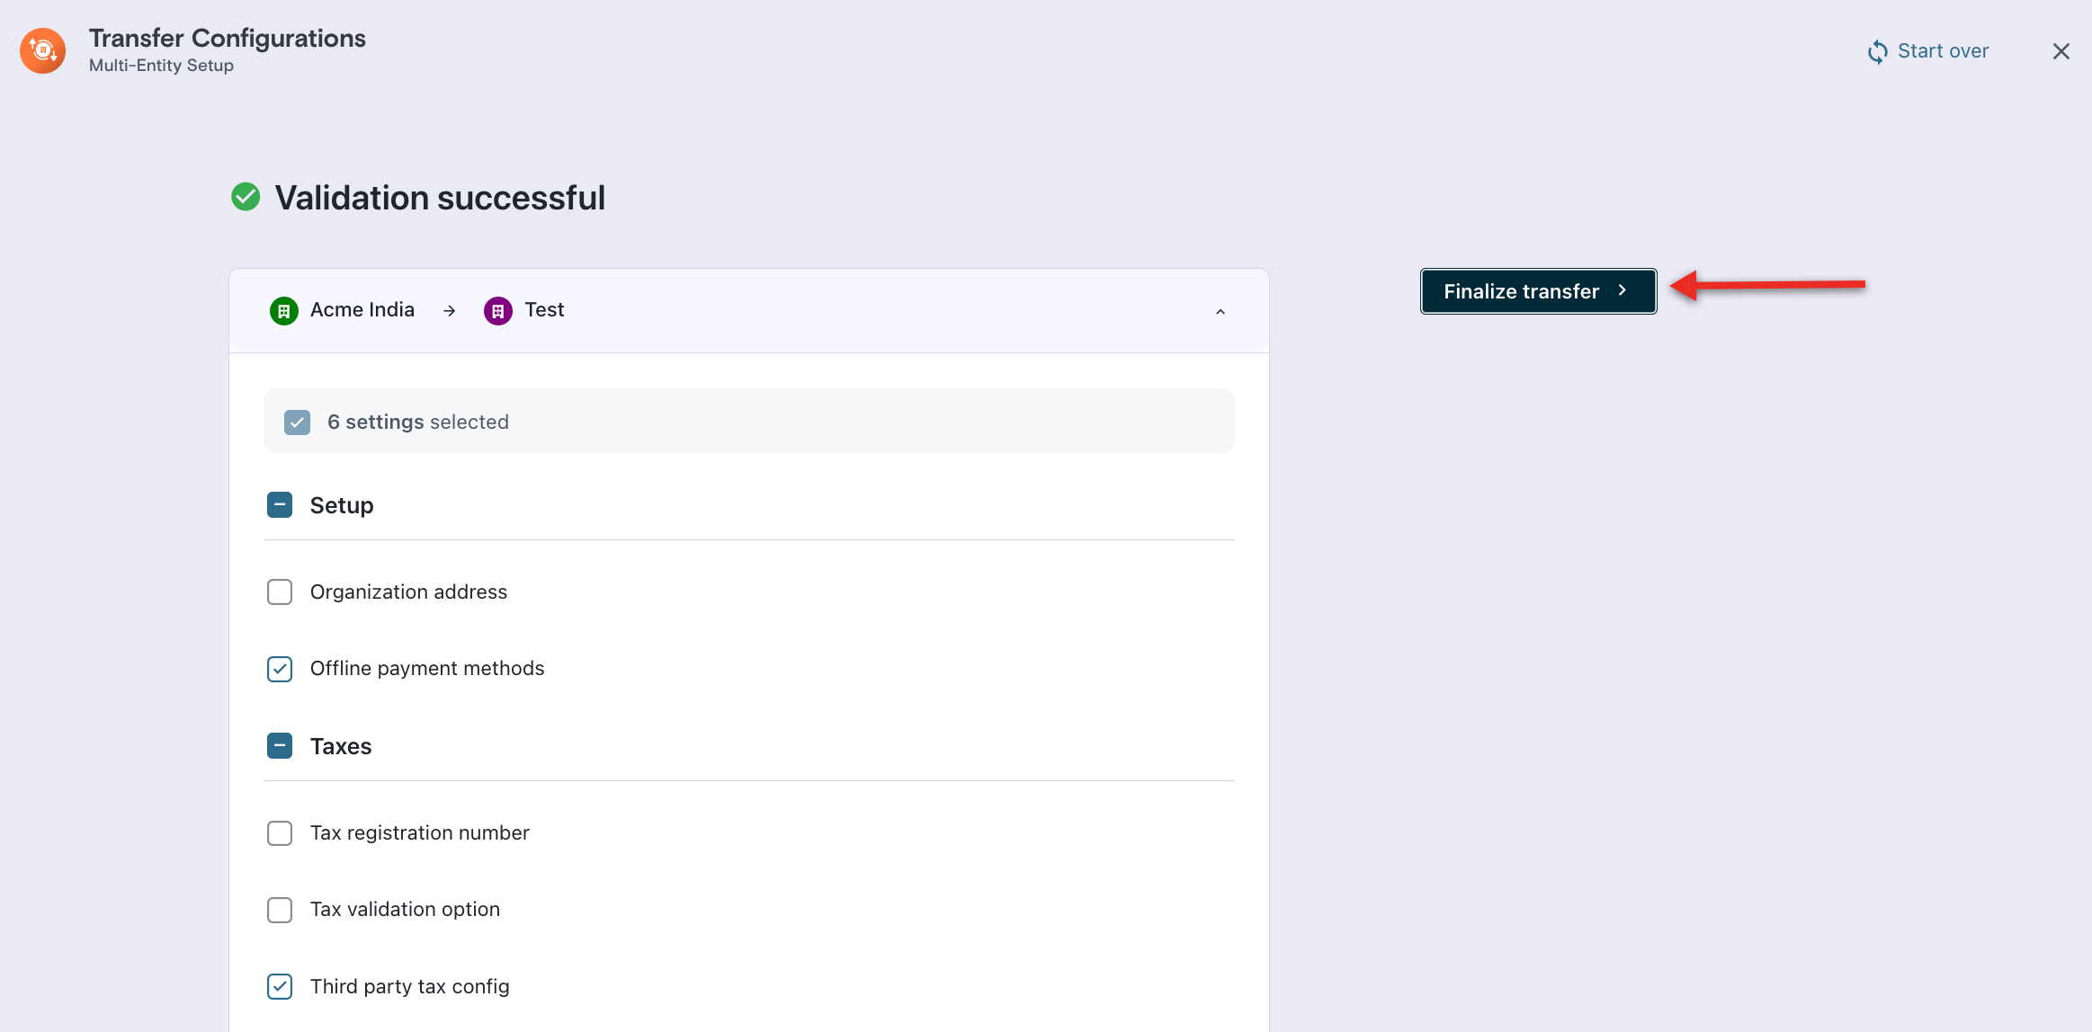Toggle the 6 settings selected checkbox
The image size is (2092, 1032).
297,422
